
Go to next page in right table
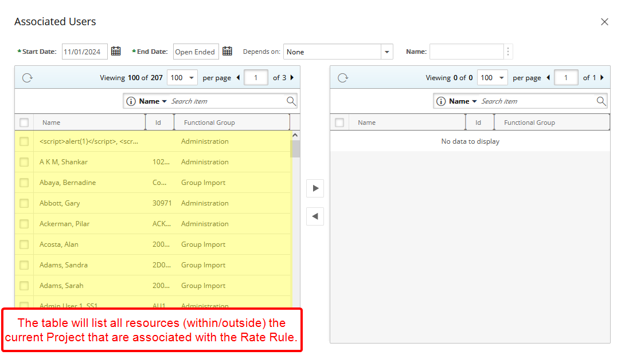[602, 77]
